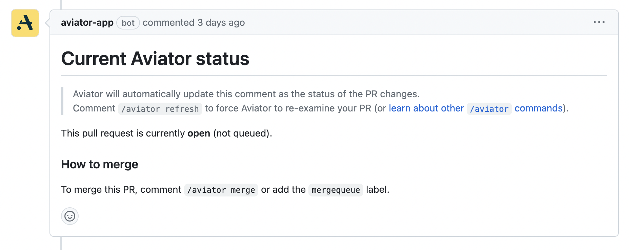This screenshot has height=250, width=629.
Task: Click the 'commands' link text
Action: pyautogui.click(x=538, y=108)
